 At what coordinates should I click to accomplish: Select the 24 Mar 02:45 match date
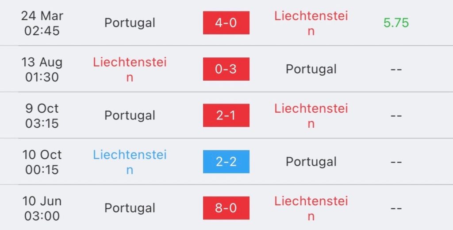[42, 23]
